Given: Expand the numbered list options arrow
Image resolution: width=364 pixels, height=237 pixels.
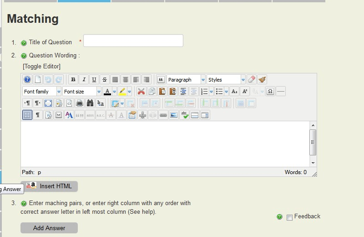Looking at the screenshot, I should [x=211, y=92].
